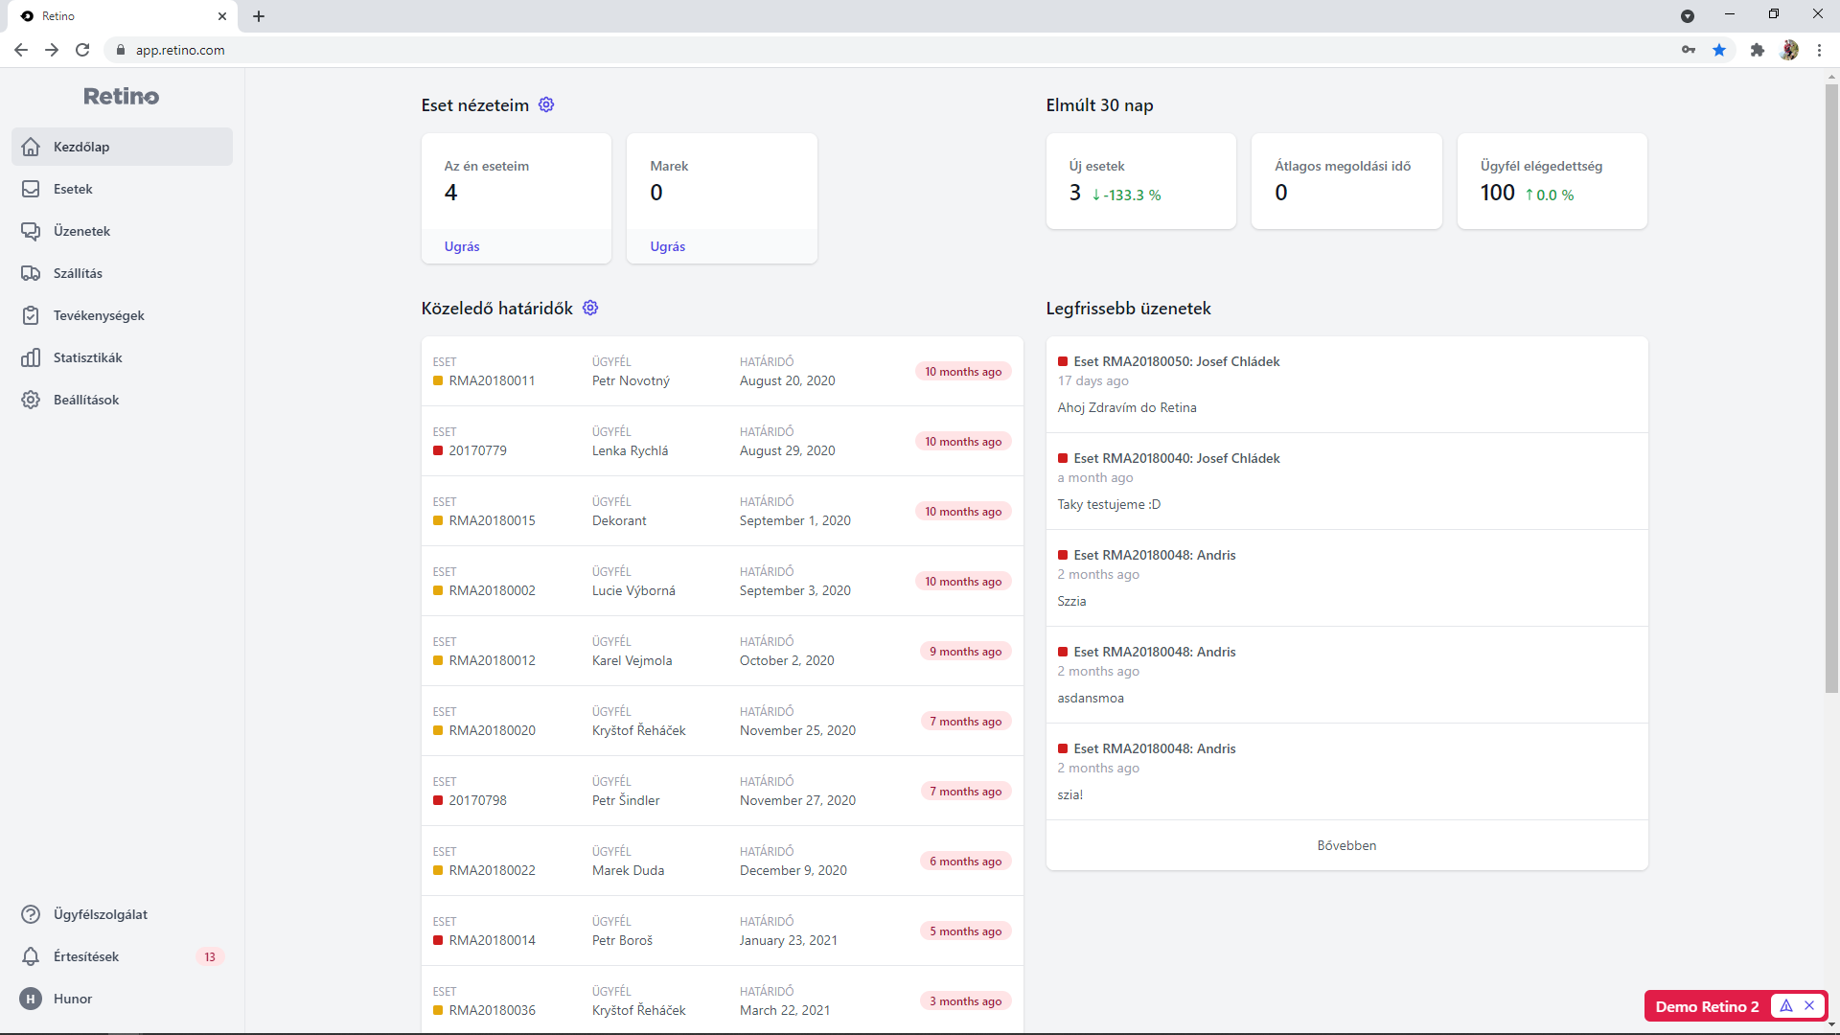Click the Esetek inbox icon in sidebar
The image size is (1840, 1035).
[31, 189]
